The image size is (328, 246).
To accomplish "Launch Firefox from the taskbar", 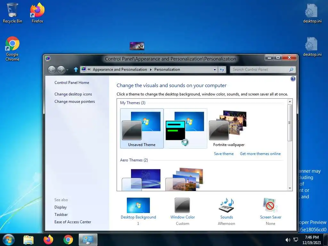I will (x=48, y=240).
